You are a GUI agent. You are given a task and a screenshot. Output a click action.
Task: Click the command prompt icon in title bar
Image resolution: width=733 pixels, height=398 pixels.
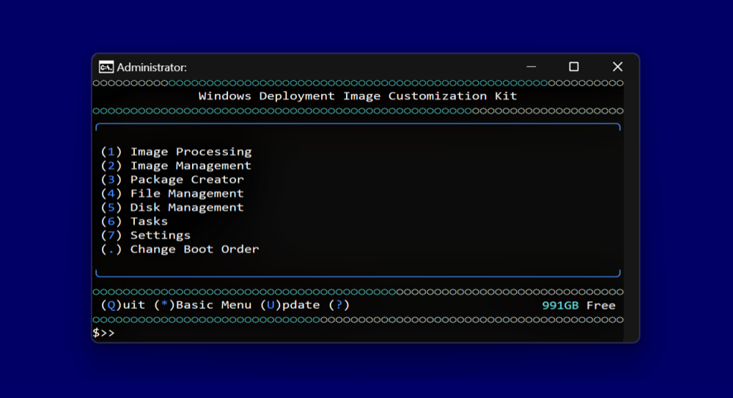(106, 67)
